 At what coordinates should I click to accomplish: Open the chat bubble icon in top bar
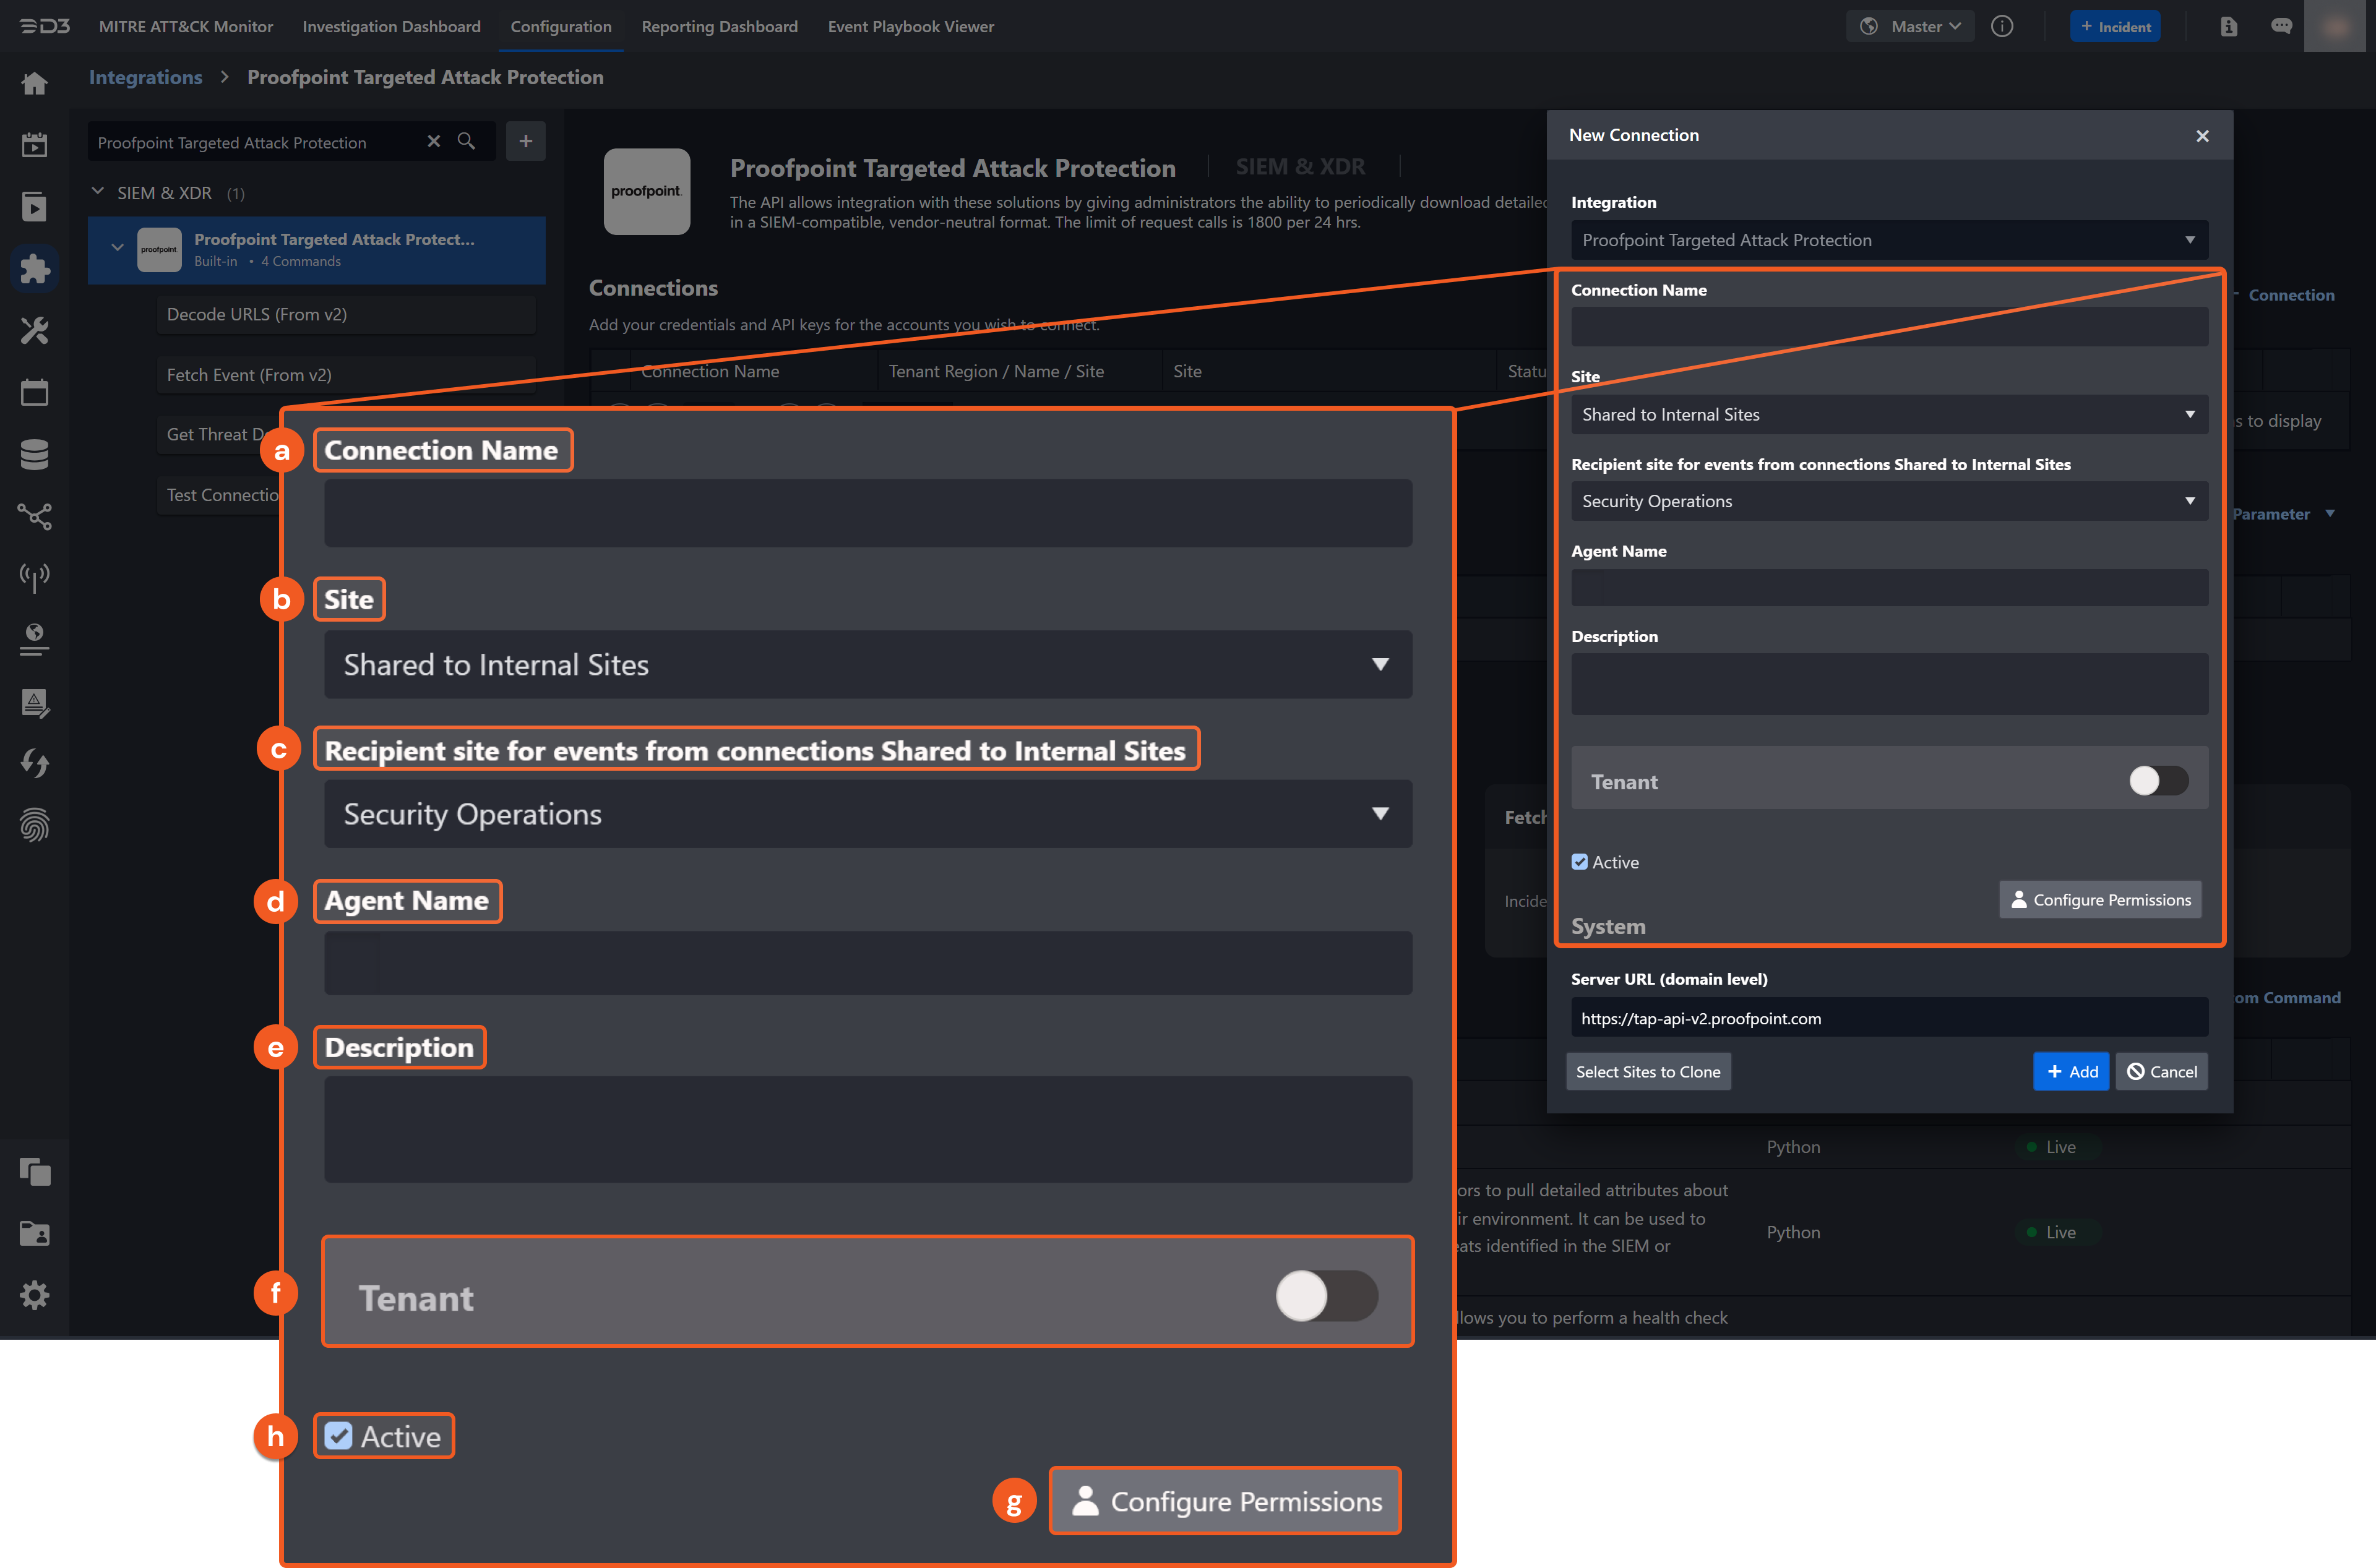(2281, 27)
